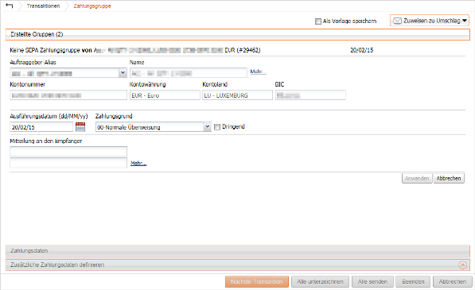Click the back arrow icon in the breadcrumb
475x290 pixels.
click(9, 6)
